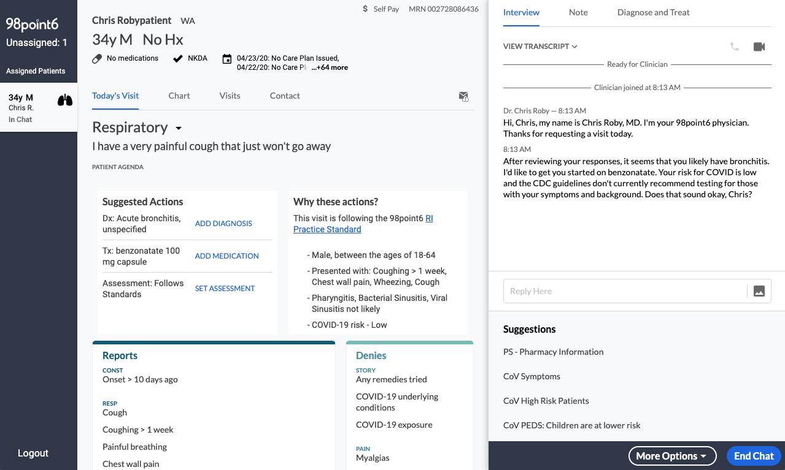Click Add Diagnosis for acute bronchitis
The width and height of the screenshot is (785, 470).
coord(223,224)
